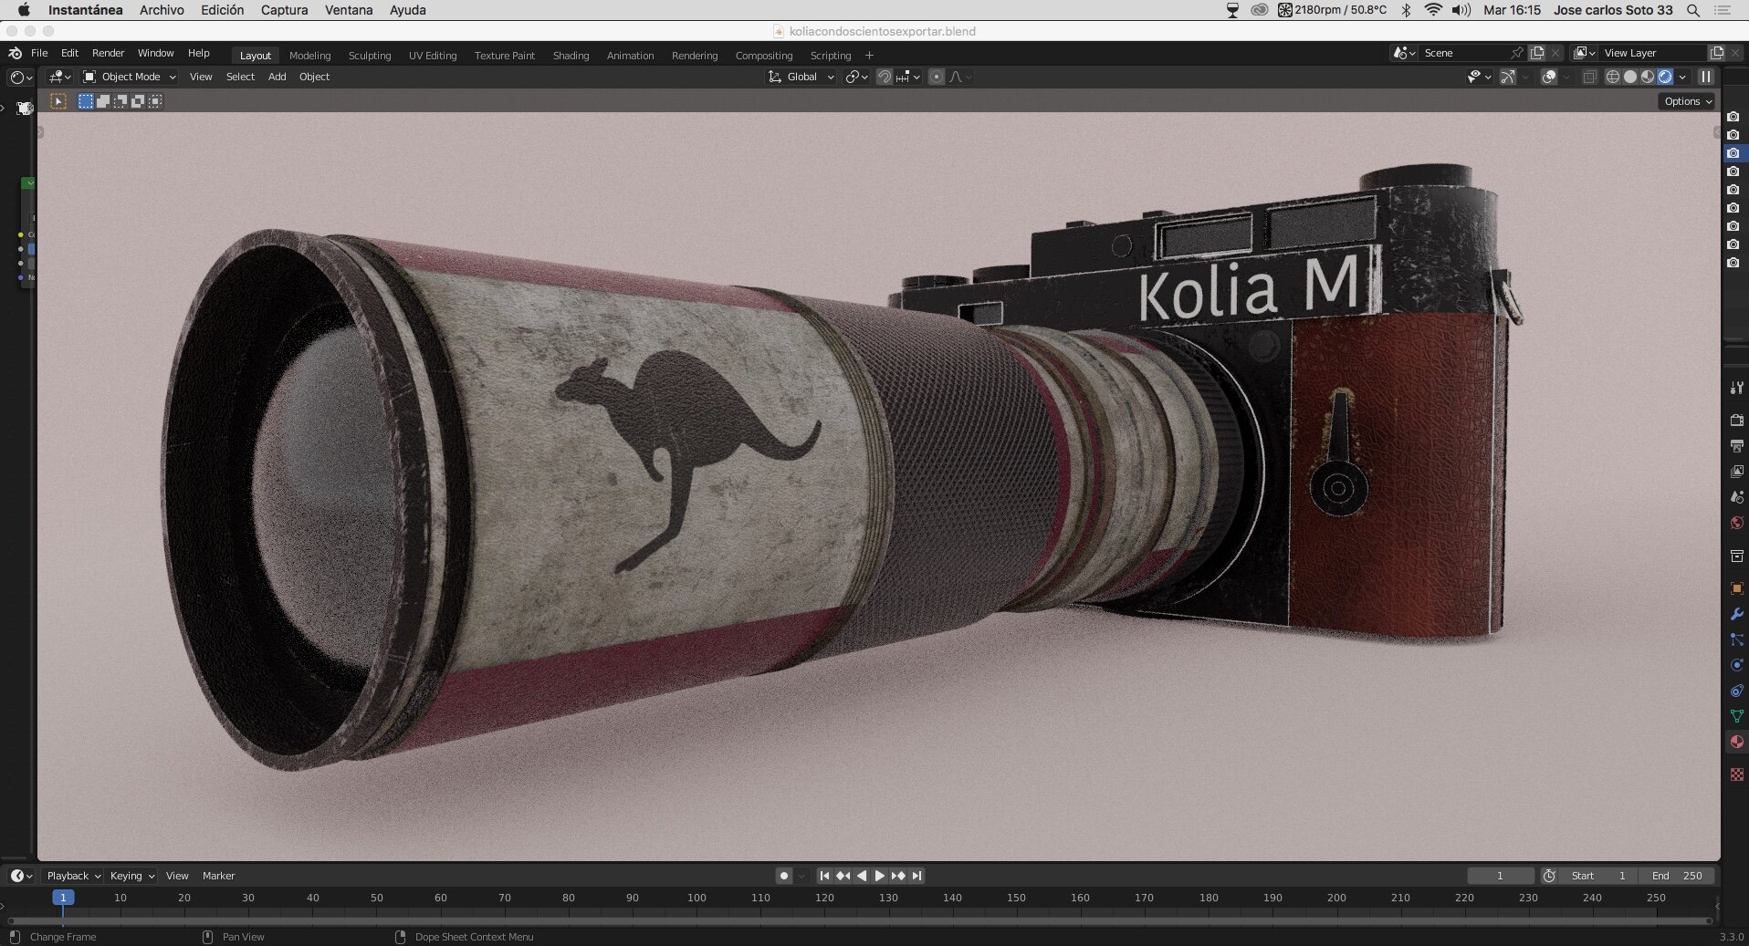The height and width of the screenshot is (946, 1749).
Task: Switch to the Shading workspace tab
Action: click(x=571, y=56)
